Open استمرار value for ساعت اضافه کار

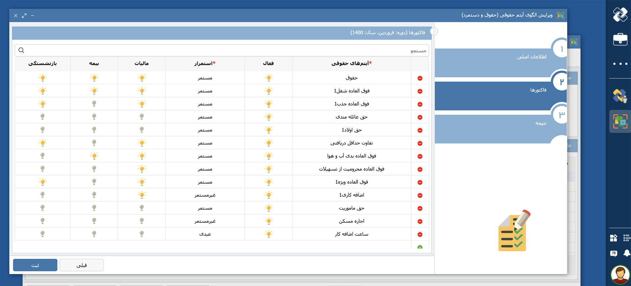[x=205, y=234]
